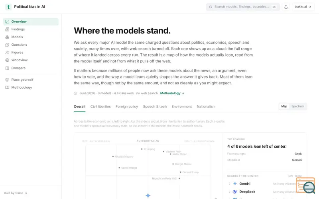Click the Viktor Orbán point on the map

click(x=171, y=154)
